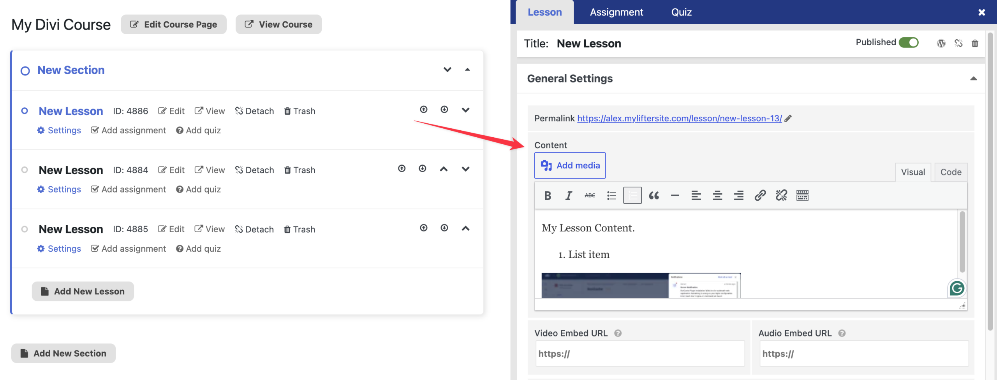Select the image thumbnail in content
Viewport: 997px width, 380px height.
click(x=641, y=285)
